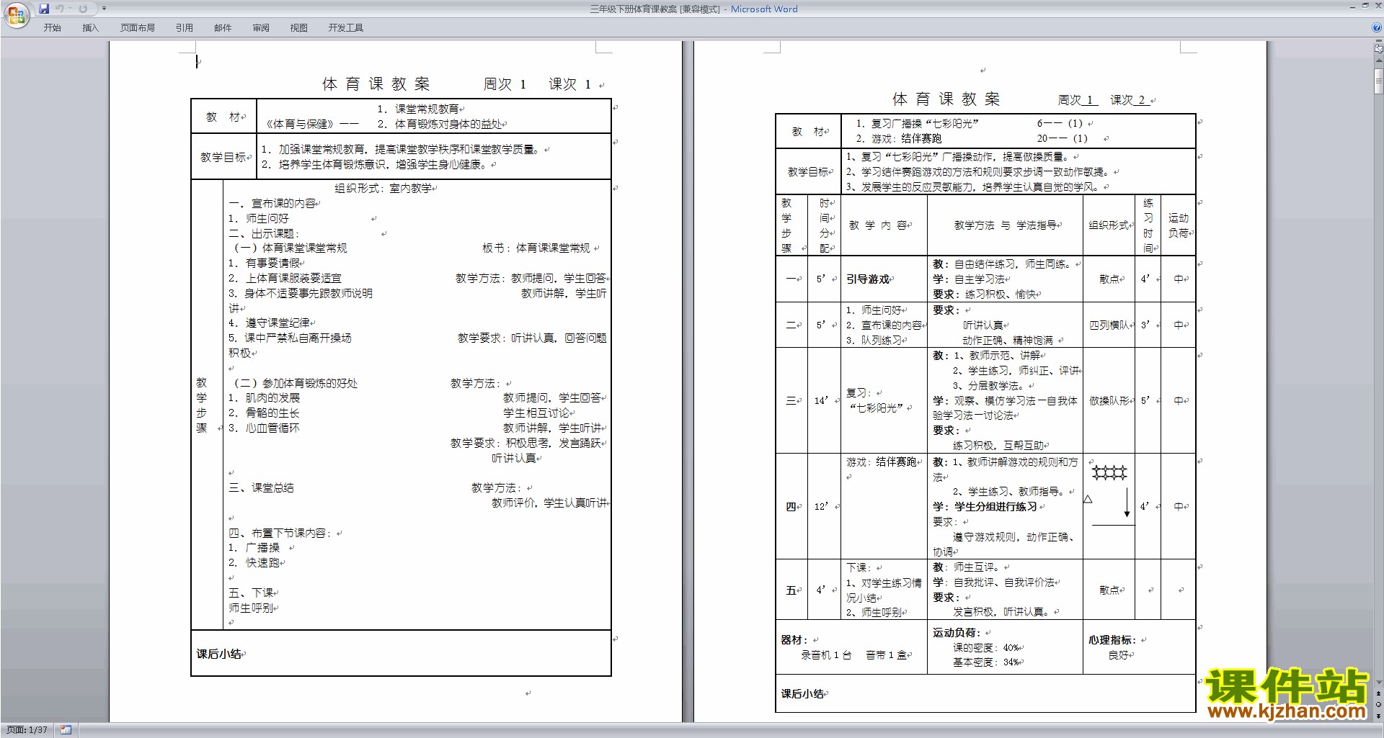Click the 课后小结 cell on page 1

401,654
